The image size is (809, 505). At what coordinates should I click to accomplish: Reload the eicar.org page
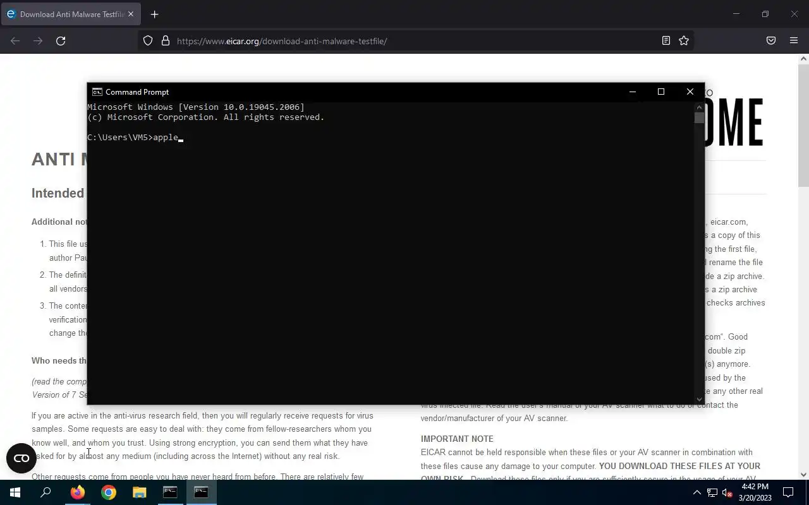(x=61, y=41)
